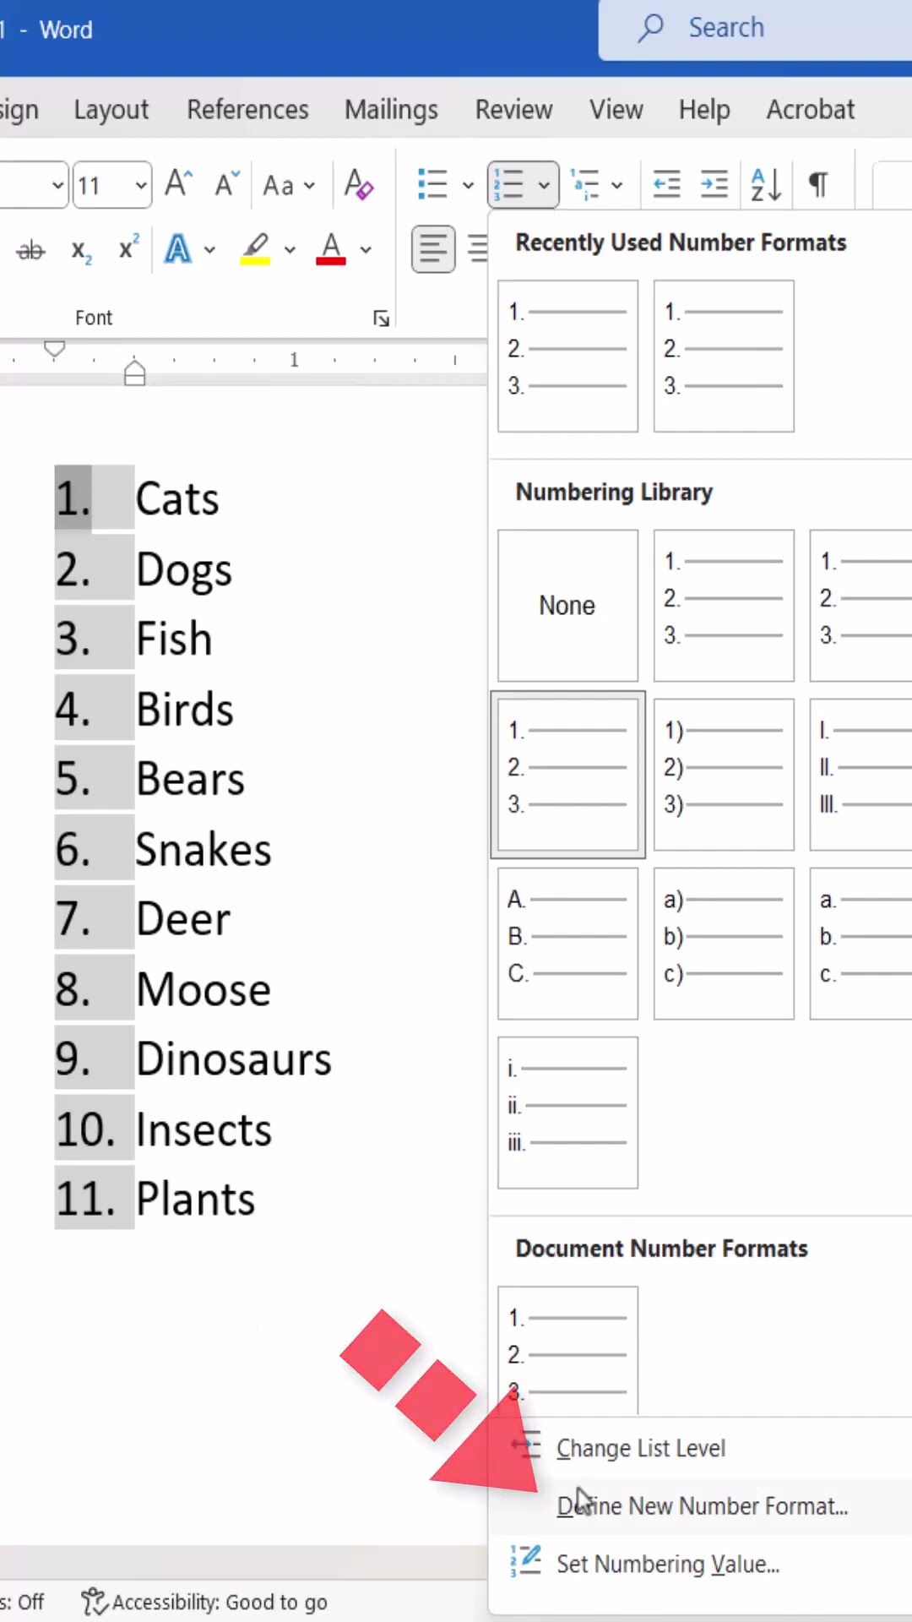912x1622 pixels.
Task: Select None in the Numbering Library
Action: click(x=567, y=606)
